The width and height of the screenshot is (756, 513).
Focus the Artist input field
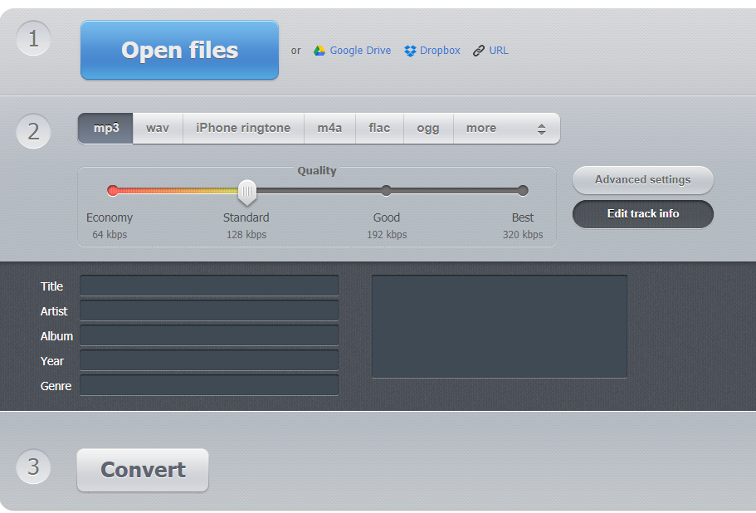(209, 310)
